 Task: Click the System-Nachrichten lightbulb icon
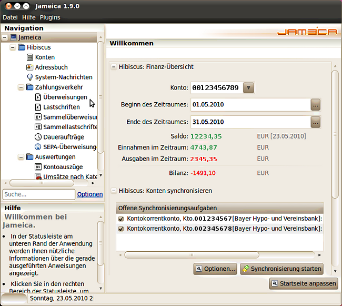(x=29, y=77)
